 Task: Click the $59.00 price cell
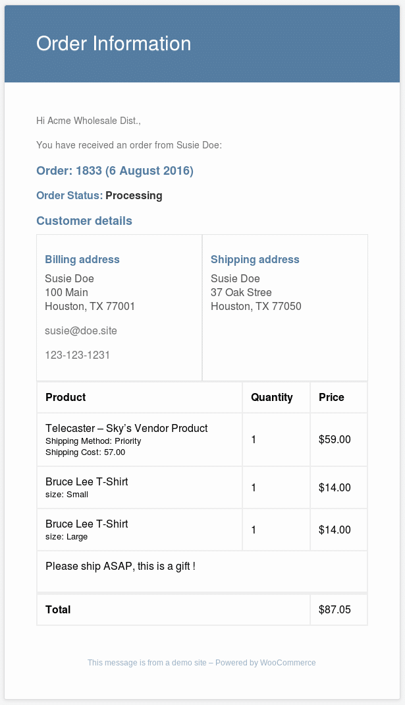[335, 439]
